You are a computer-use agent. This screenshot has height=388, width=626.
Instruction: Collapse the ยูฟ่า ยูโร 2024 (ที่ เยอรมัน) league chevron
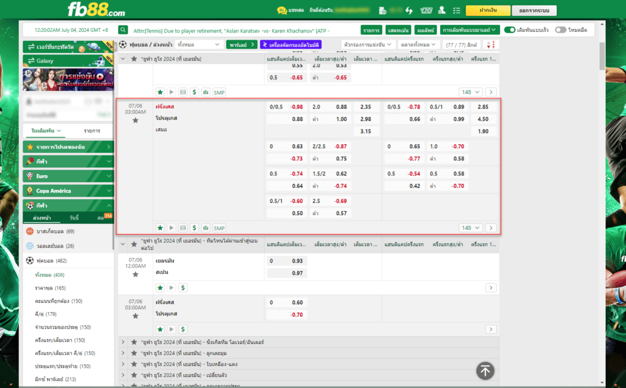point(123,59)
